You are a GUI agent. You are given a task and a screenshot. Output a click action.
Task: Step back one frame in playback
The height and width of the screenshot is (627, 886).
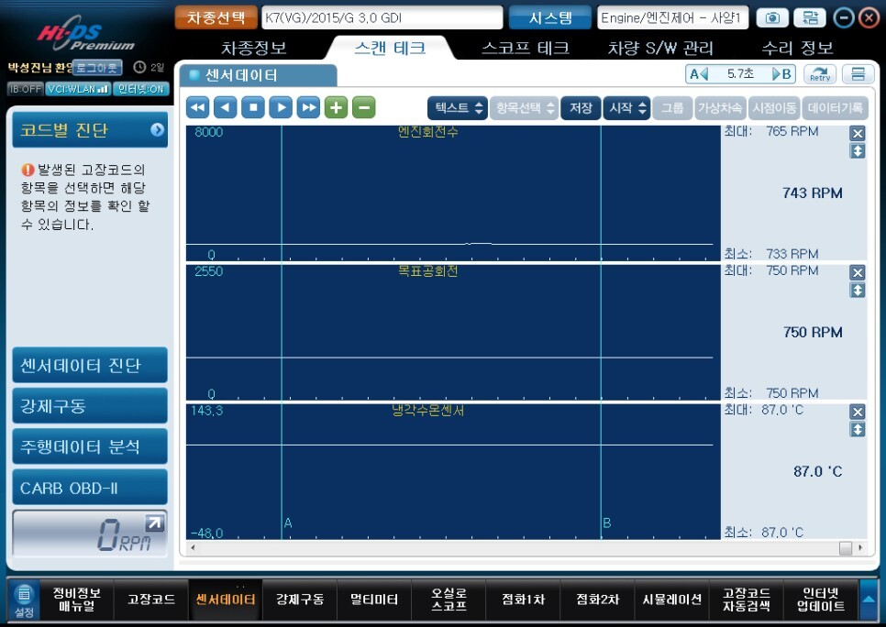[x=226, y=107]
